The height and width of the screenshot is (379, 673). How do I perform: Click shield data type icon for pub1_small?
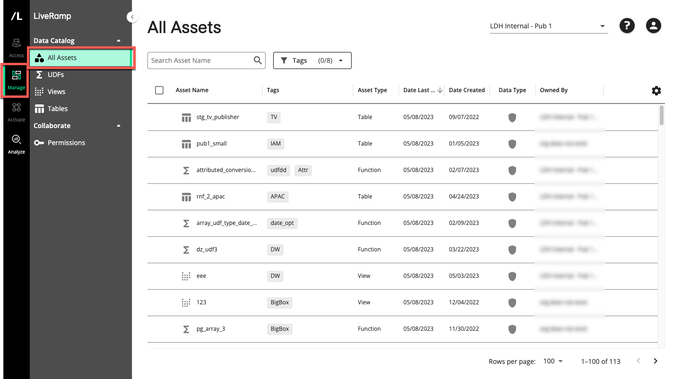pyautogui.click(x=512, y=144)
